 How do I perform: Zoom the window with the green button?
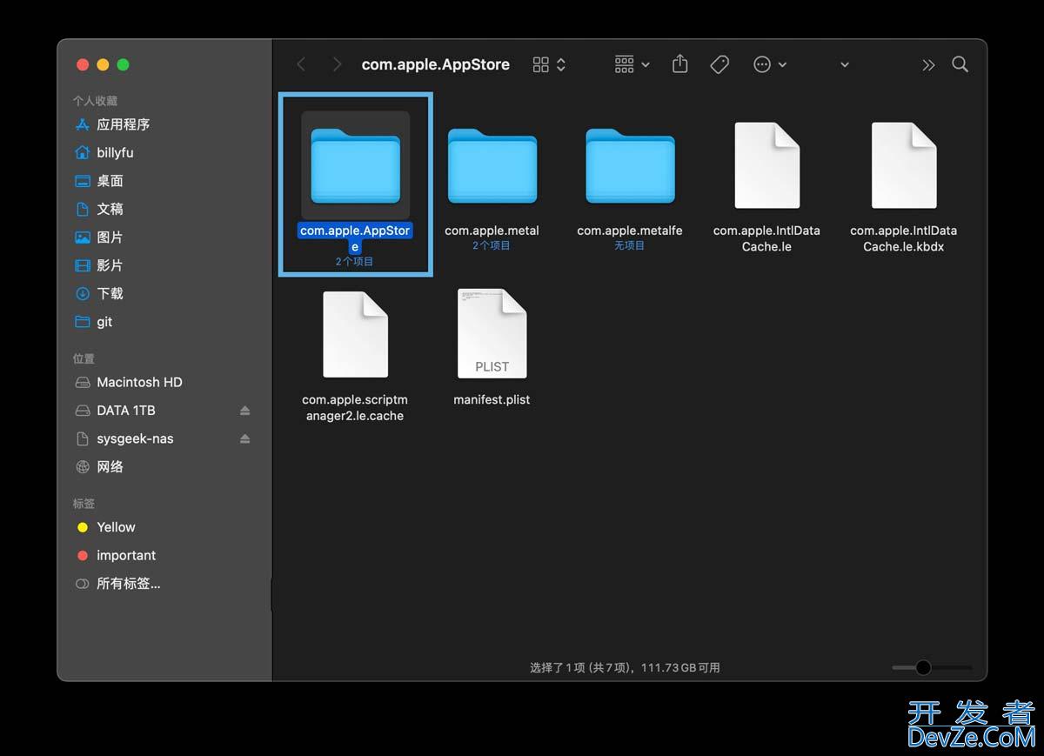[x=123, y=64]
